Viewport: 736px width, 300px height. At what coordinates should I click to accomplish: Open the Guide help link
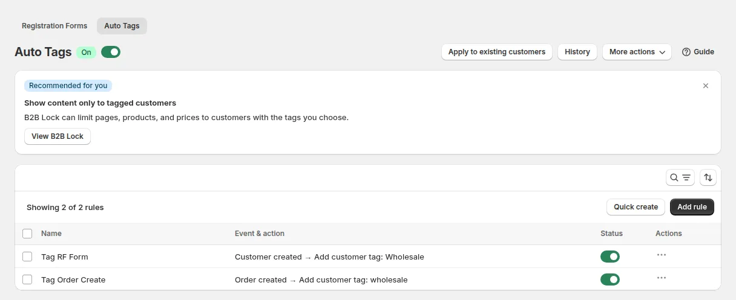(x=698, y=52)
